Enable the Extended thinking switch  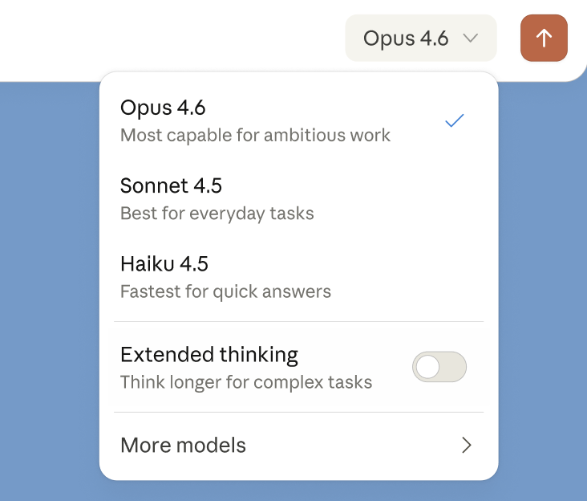point(439,367)
